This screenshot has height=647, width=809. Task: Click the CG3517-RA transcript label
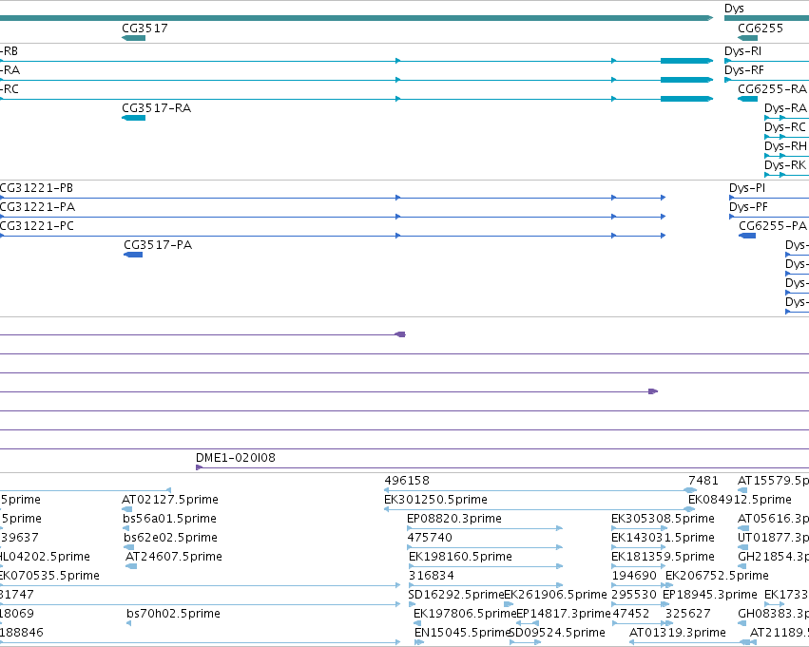coord(156,108)
